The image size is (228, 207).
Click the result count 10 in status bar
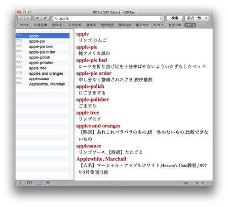point(186,183)
